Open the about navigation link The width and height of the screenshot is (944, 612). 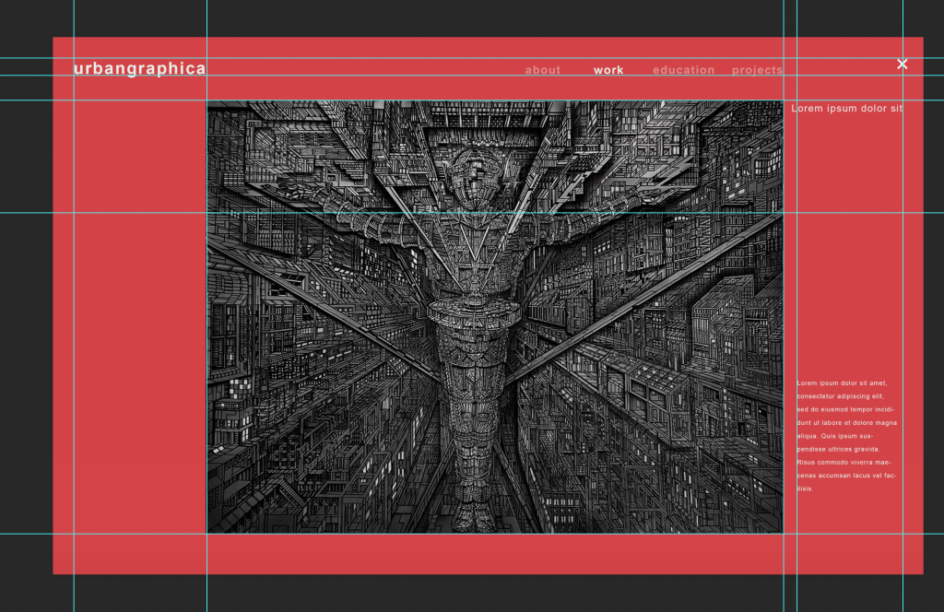tap(543, 70)
